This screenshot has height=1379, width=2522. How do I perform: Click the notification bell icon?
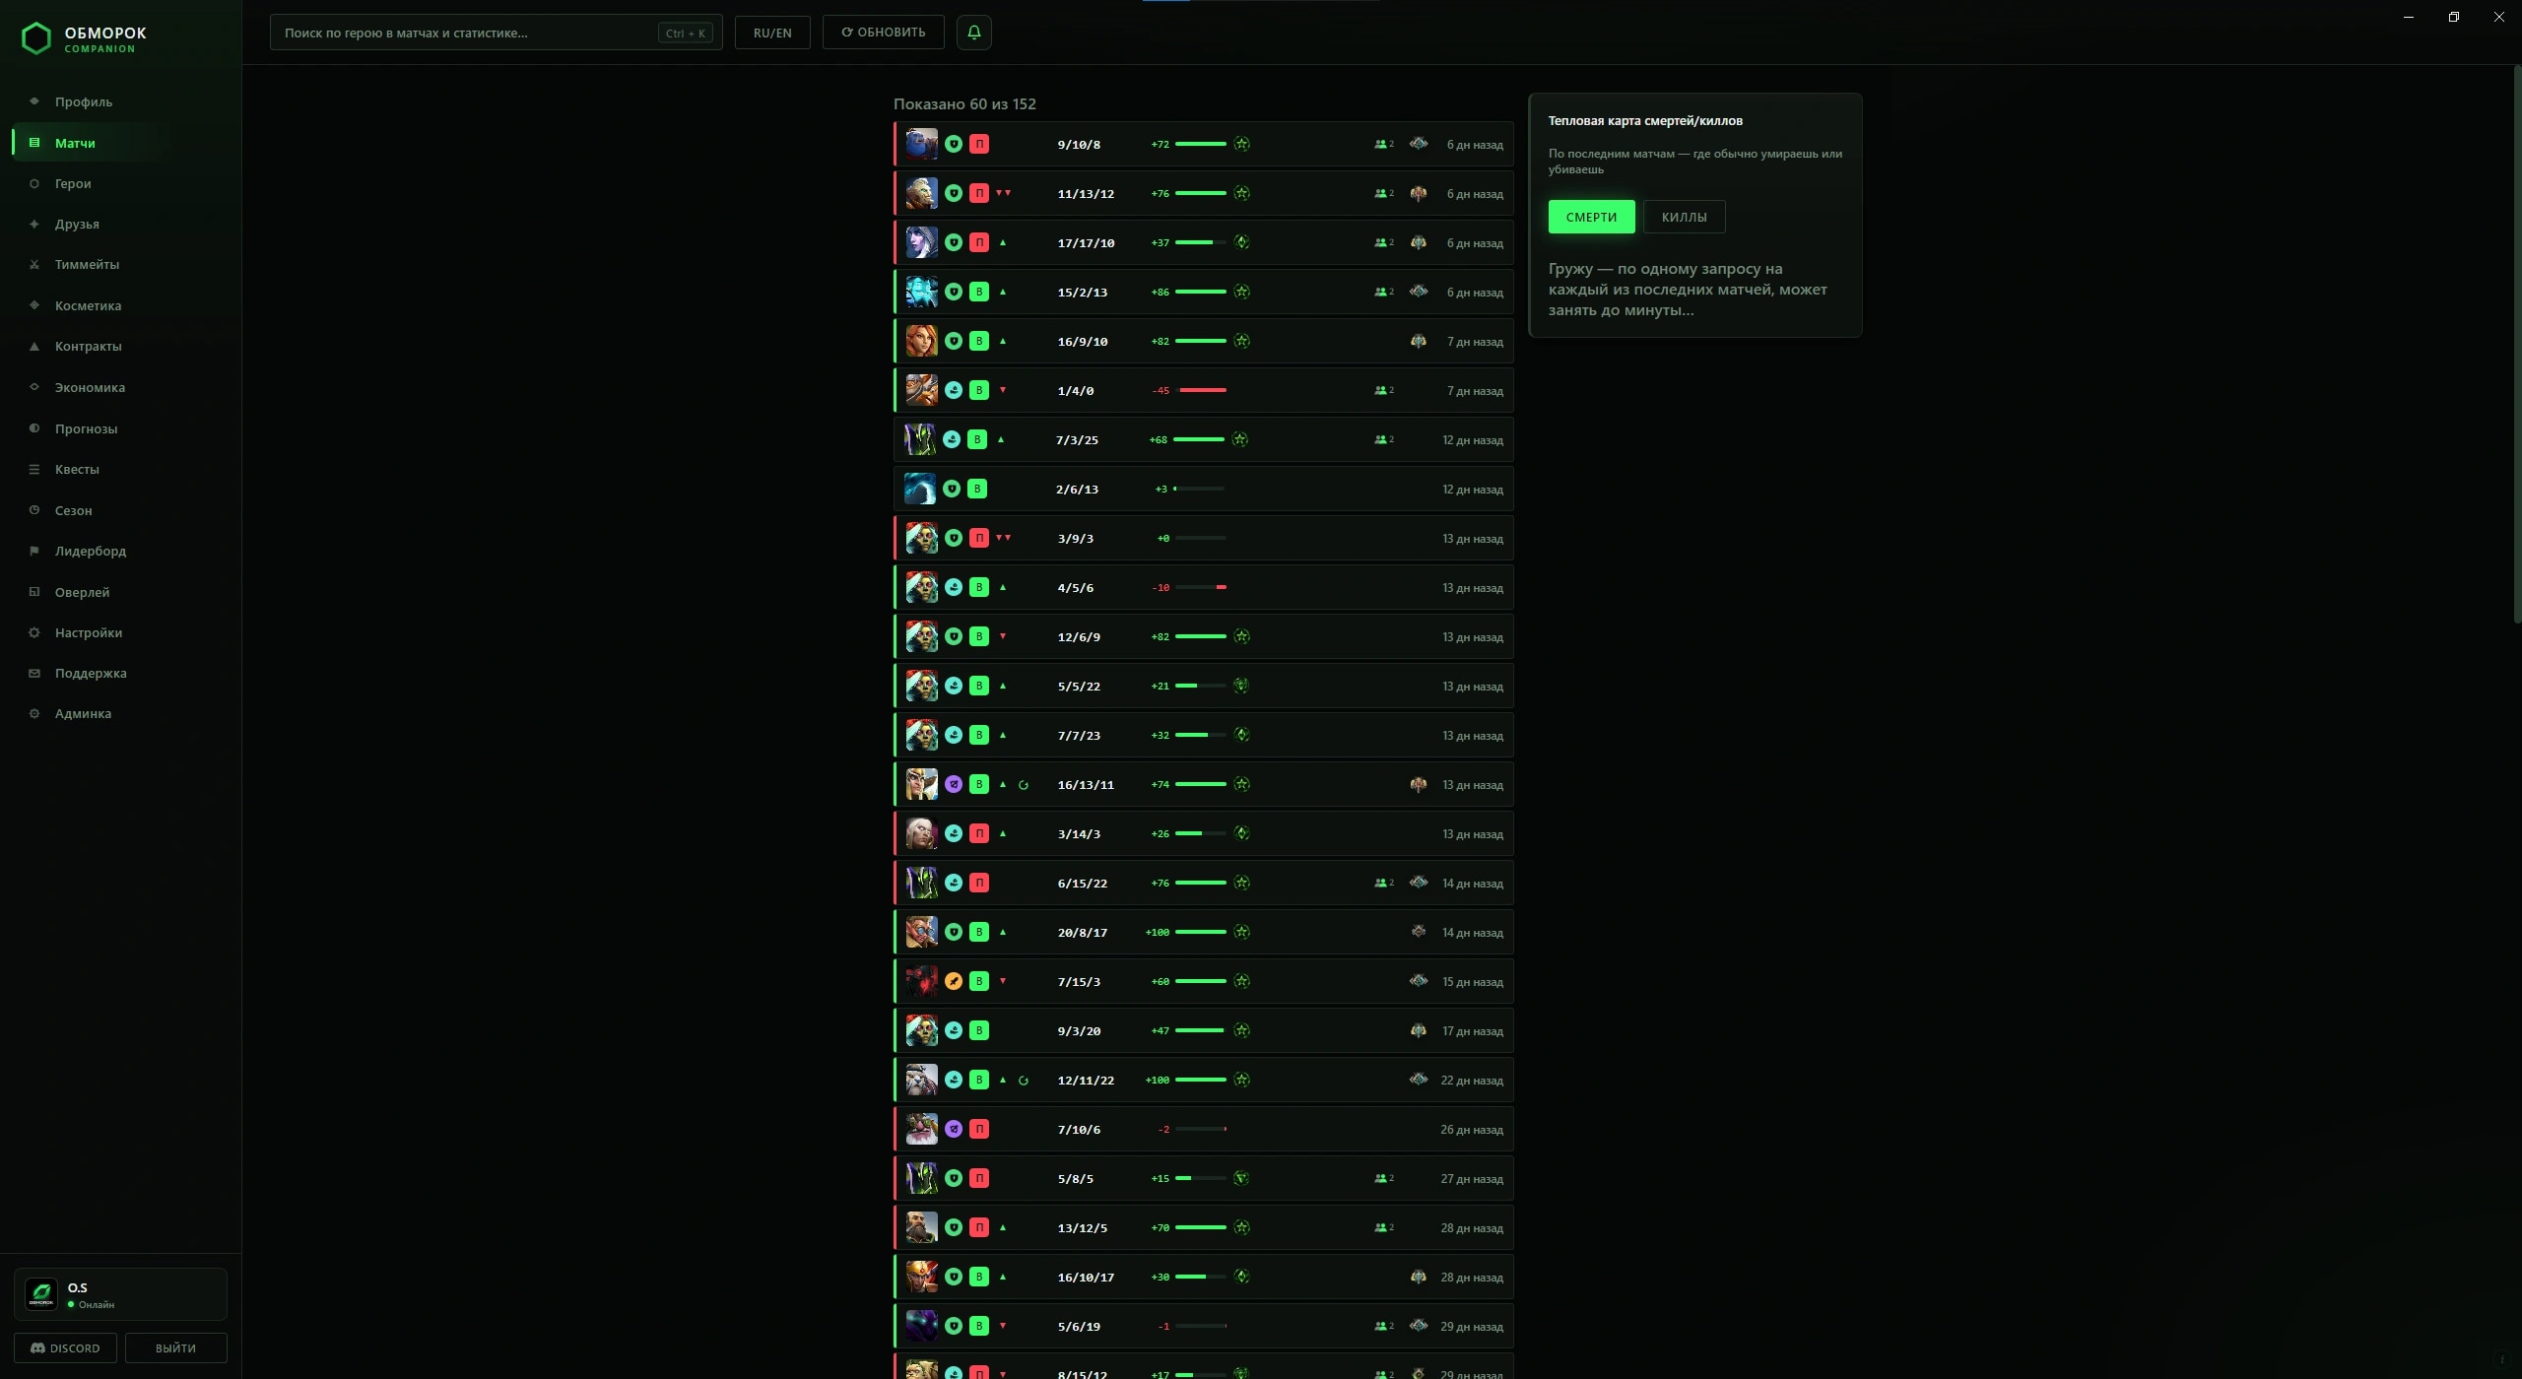(x=973, y=33)
